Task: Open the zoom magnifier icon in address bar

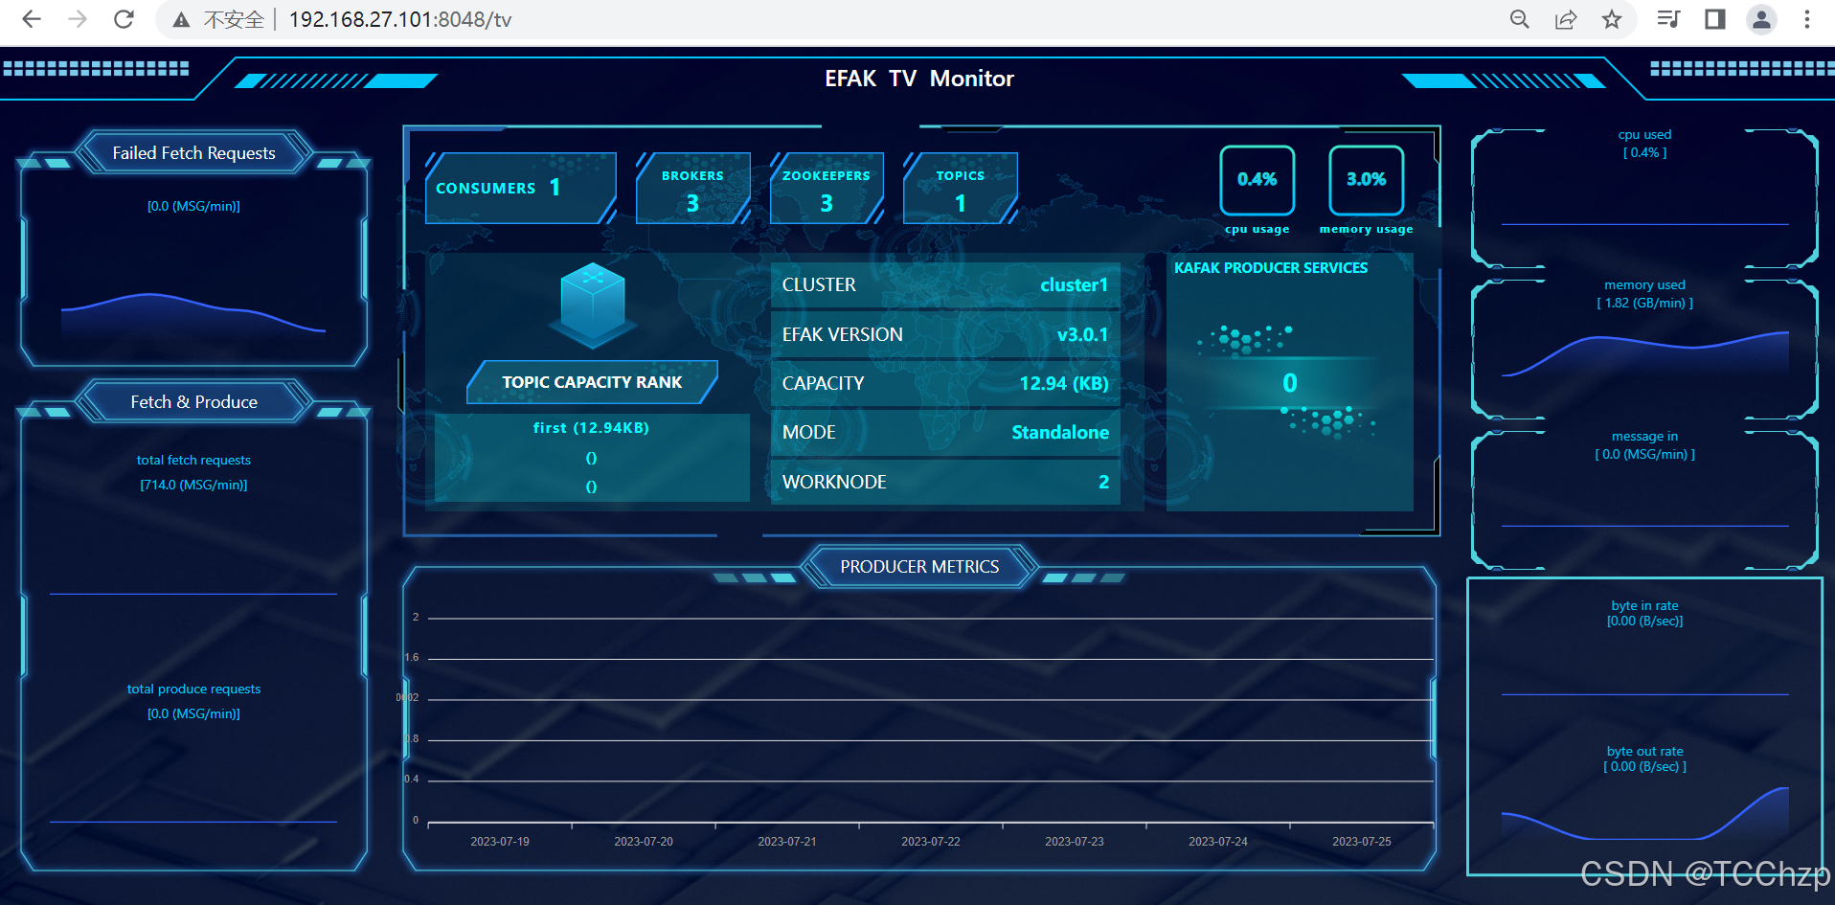Action: pos(1519,19)
